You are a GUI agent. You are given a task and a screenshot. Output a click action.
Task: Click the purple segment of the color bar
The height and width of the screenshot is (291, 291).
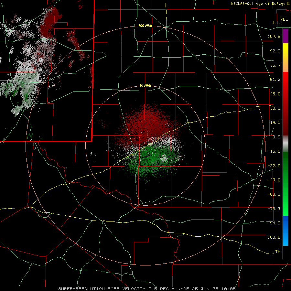(286, 36)
